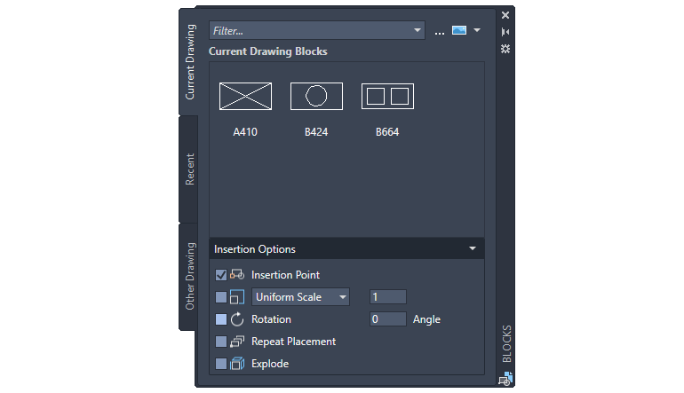Switch to the Other Drawing tab
The image size is (684, 393).
pyautogui.click(x=189, y=276)
